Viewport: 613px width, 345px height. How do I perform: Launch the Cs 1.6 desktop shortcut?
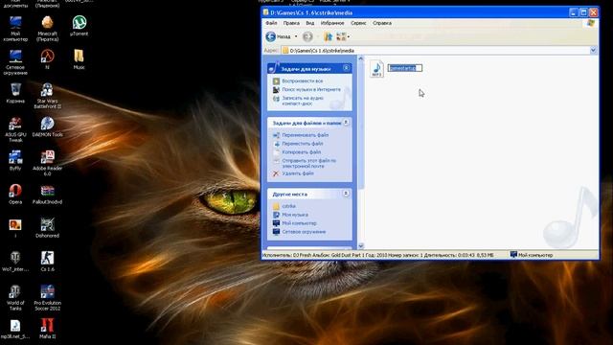click(47, 262)
